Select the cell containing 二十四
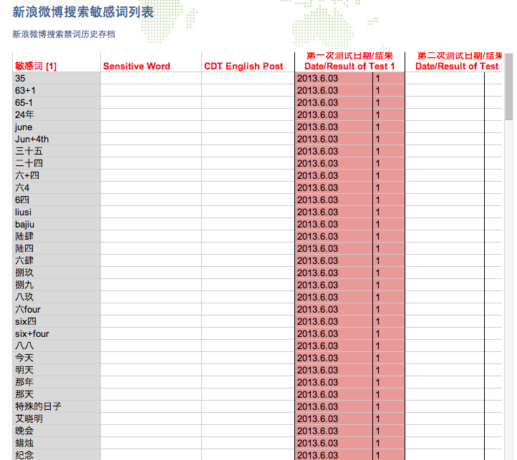The image size is (517, 460). point(57,163)
